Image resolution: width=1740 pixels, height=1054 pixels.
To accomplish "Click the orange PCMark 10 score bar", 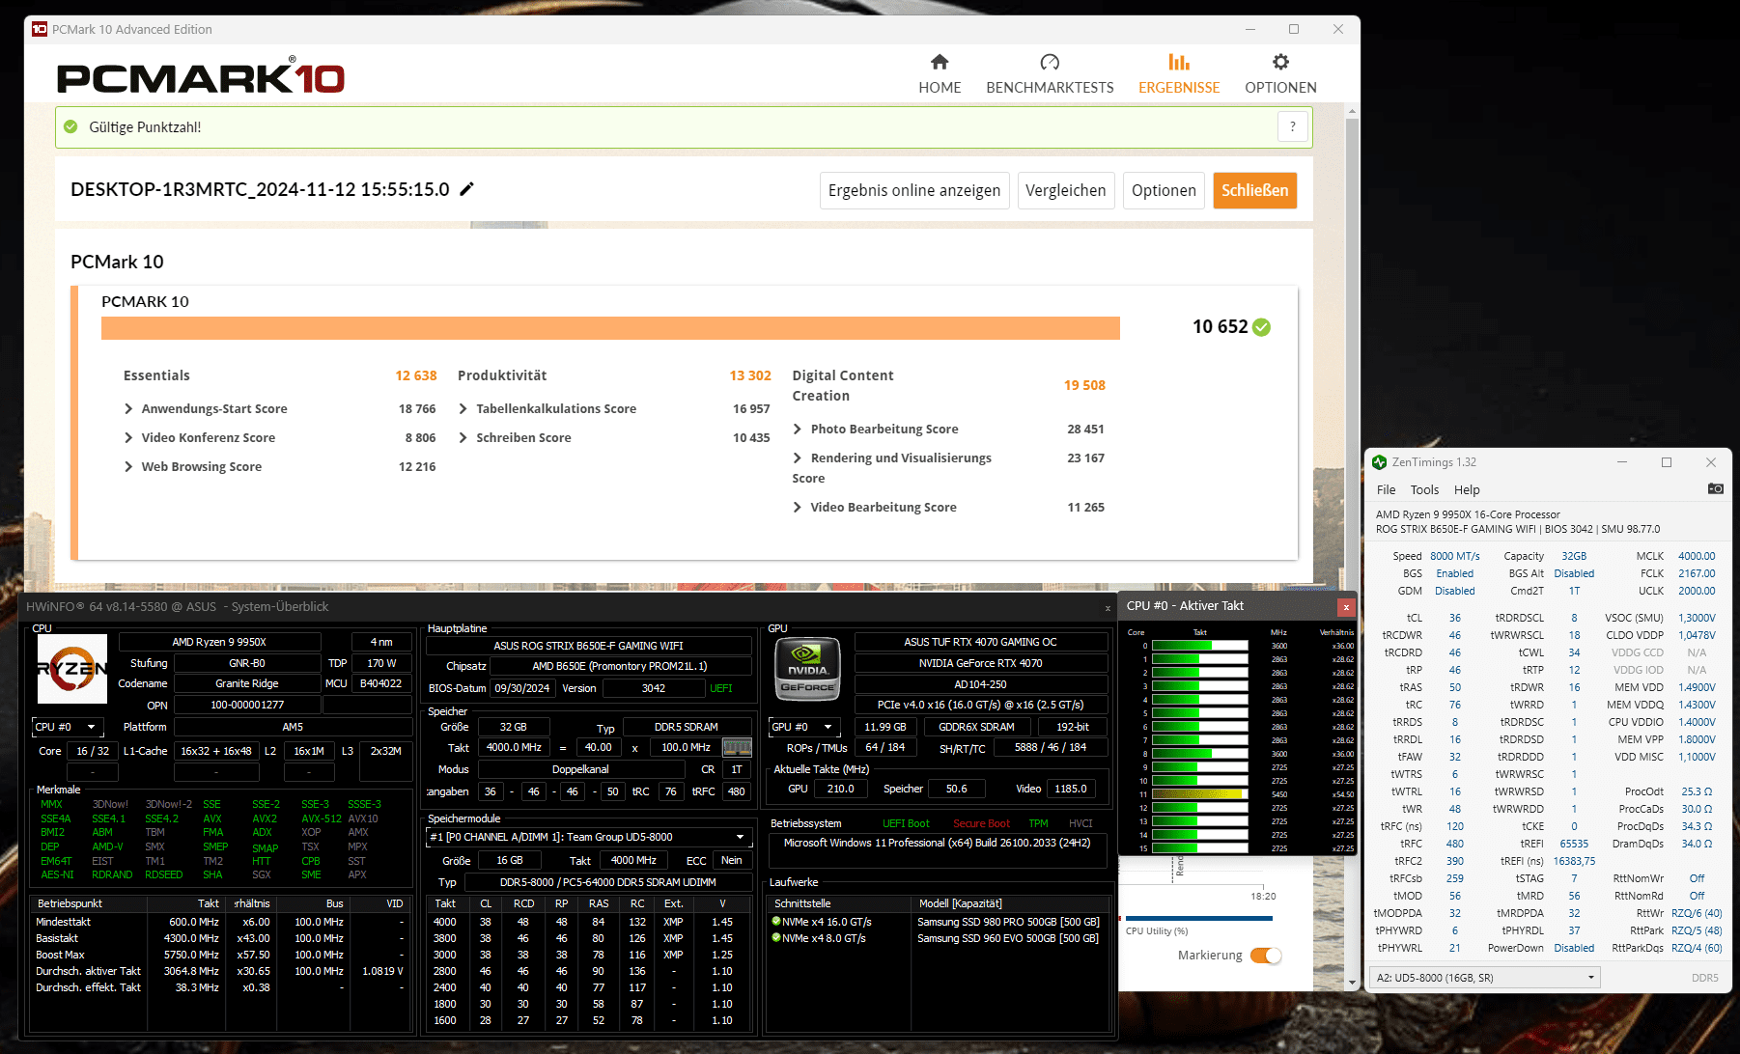I will (610, 328).
